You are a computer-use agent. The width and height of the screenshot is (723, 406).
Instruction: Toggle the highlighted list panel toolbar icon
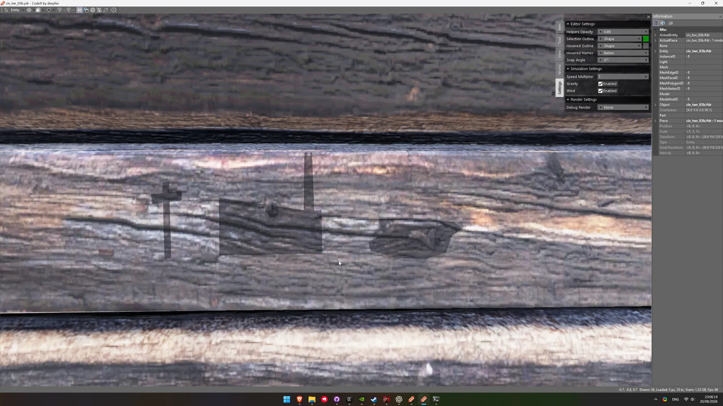point(79,10)
